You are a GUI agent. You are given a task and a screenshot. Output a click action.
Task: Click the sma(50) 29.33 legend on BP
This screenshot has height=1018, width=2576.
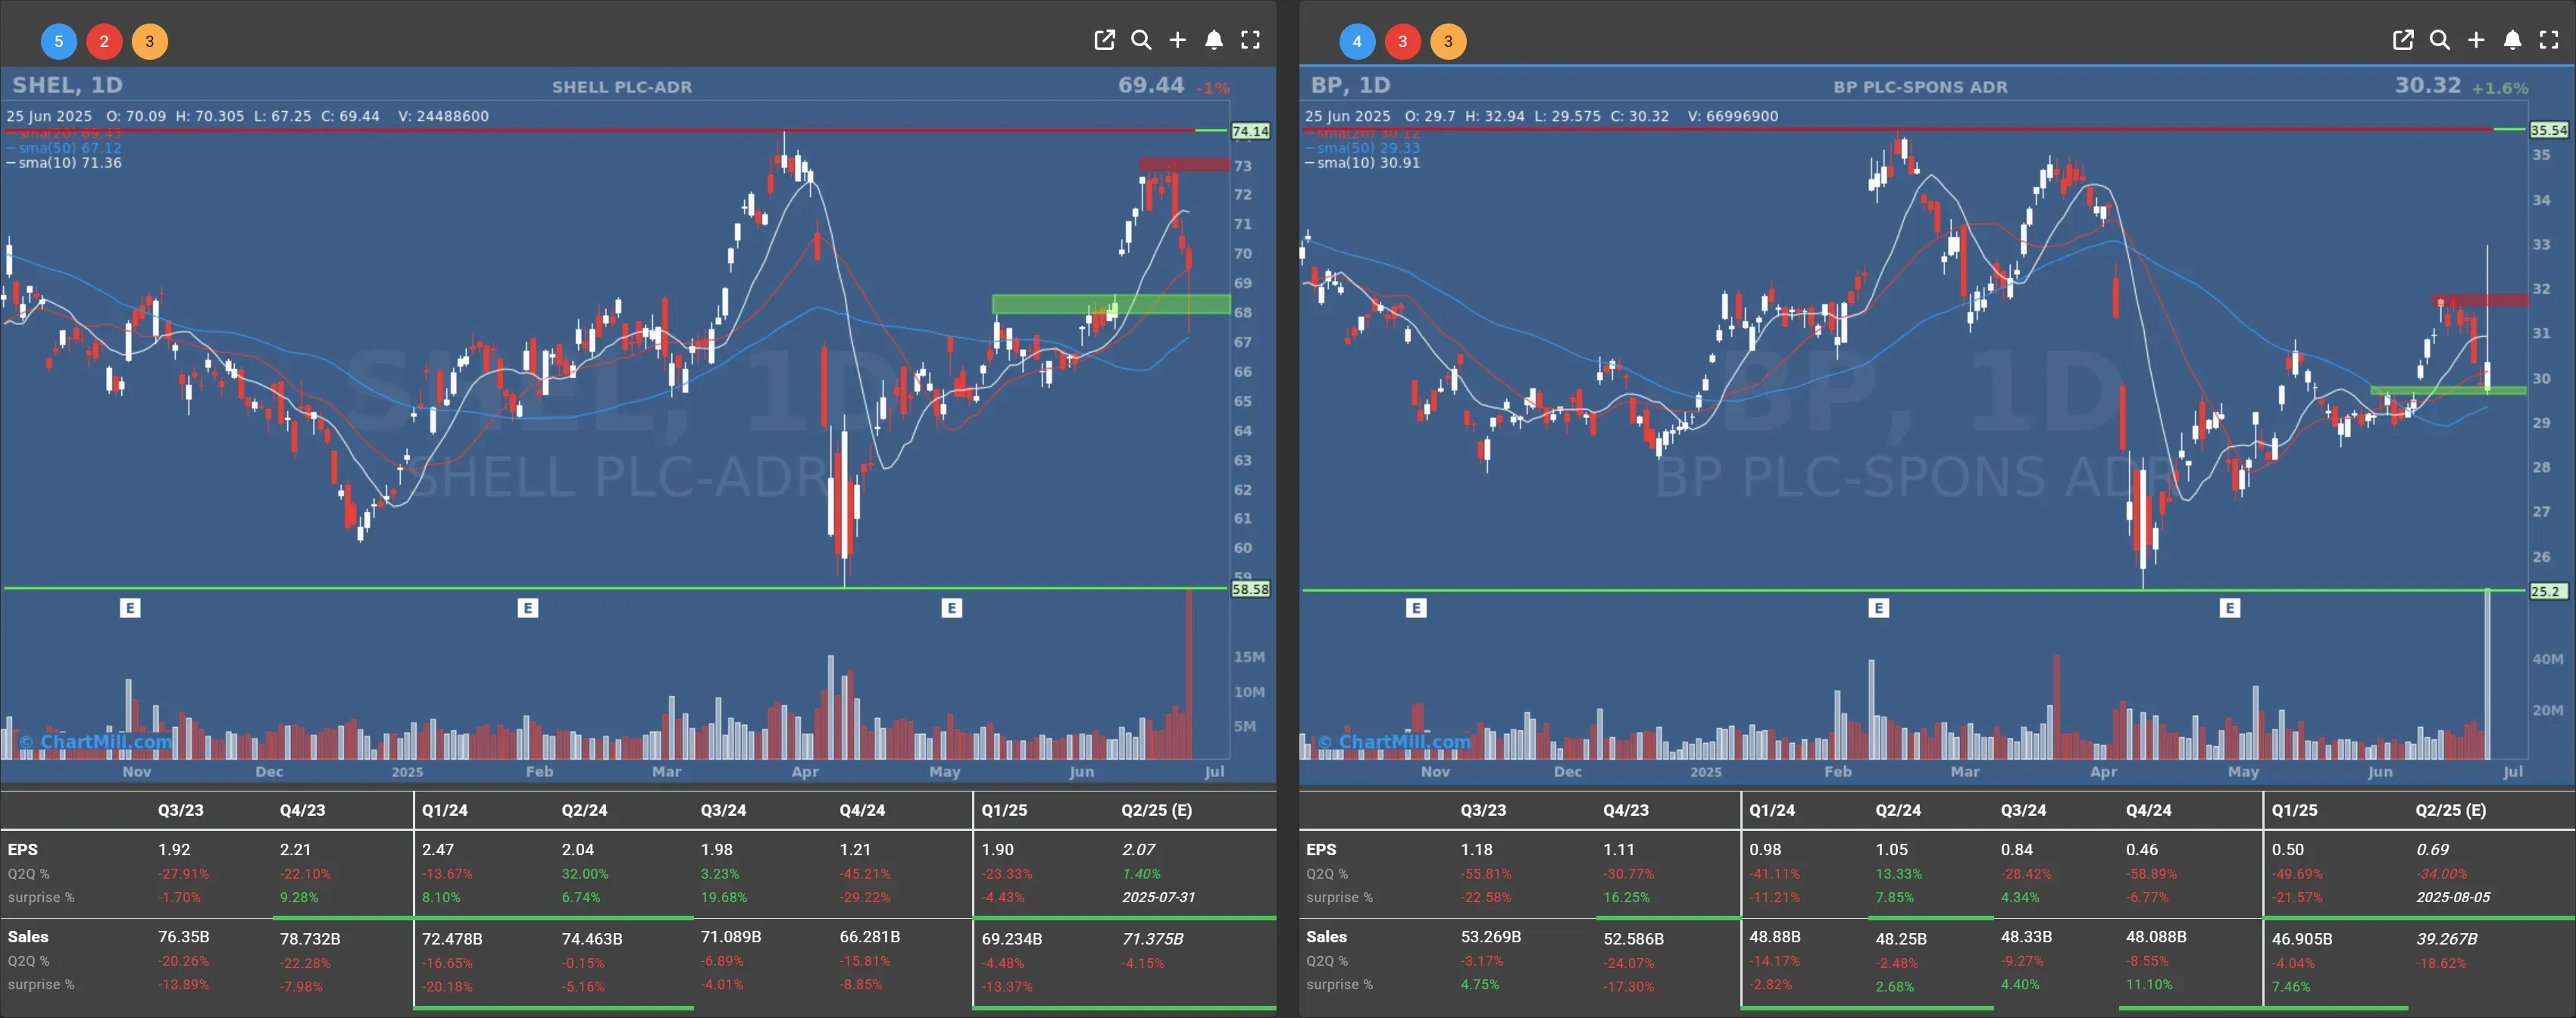1363,148
